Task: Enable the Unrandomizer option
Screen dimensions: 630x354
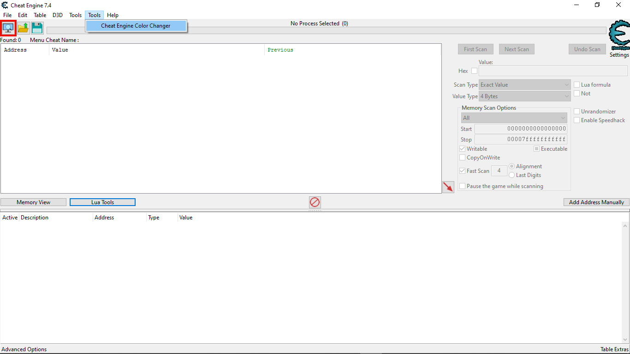Action: point(577,111)
